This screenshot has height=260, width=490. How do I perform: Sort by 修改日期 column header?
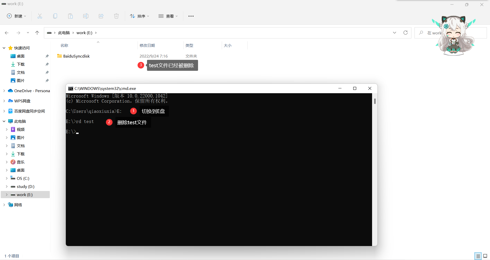tap(147, 45)
